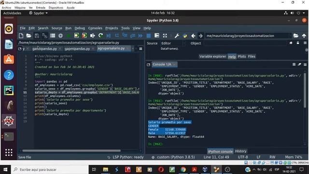The width and height of the screenshot is (309, 174).
Task: Run the current cell icon
Action: (76, 36)
